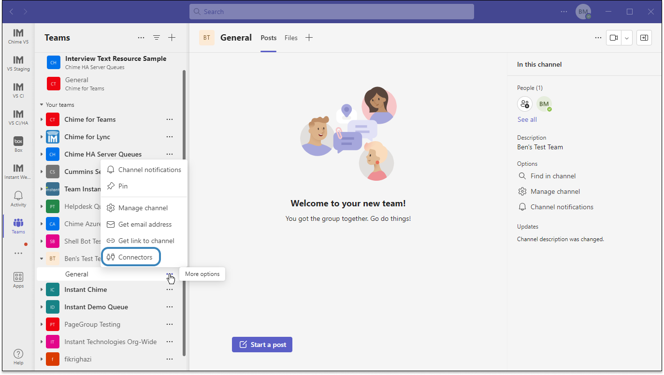Open the V5 Staging app icon

[x=18, y=63]
